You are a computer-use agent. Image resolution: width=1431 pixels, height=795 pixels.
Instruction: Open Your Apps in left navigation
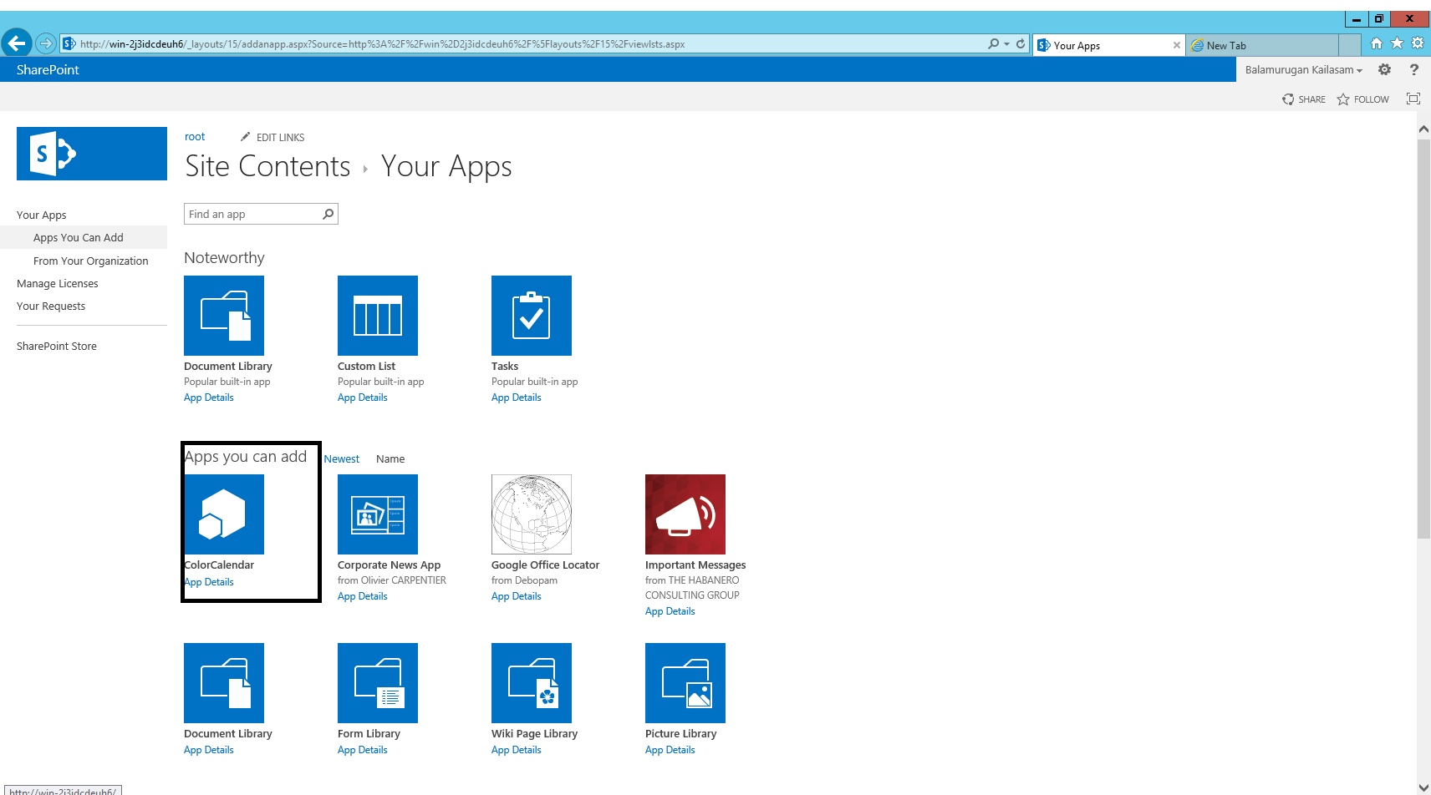(42, 215)
